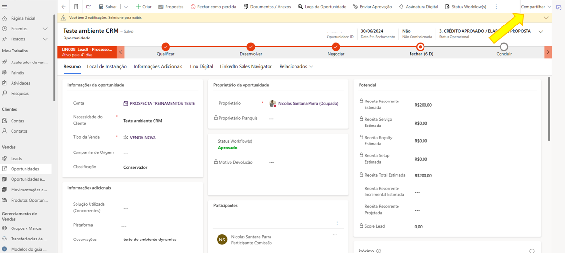Click Enviar Aprovação in the toolbar

pos(372,7)
